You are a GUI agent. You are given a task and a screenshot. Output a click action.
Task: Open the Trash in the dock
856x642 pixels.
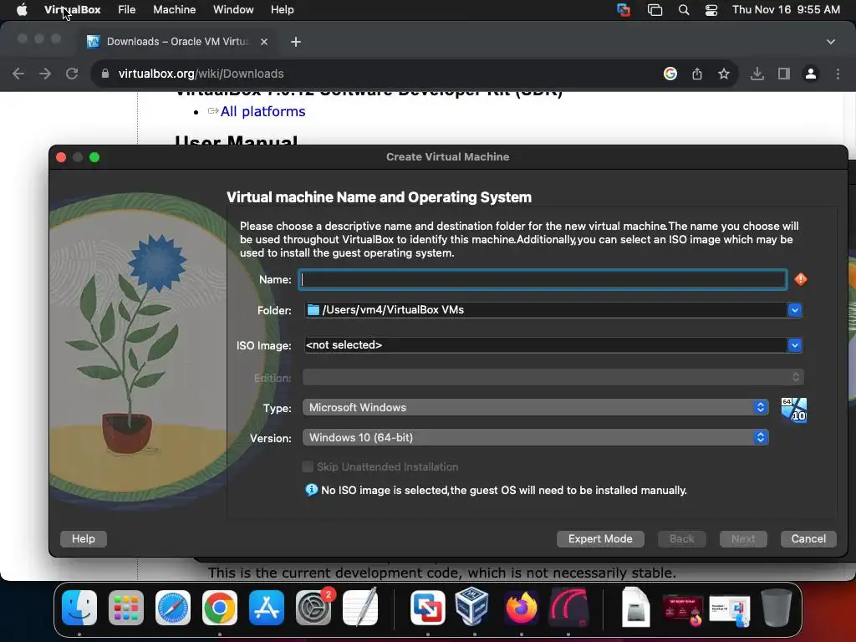point(777,608)
